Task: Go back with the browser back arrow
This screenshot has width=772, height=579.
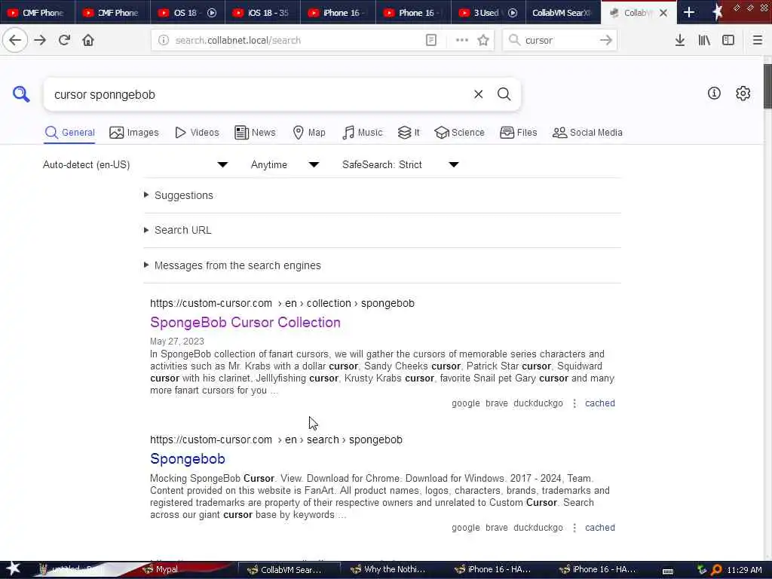Action: pos(15,40)
